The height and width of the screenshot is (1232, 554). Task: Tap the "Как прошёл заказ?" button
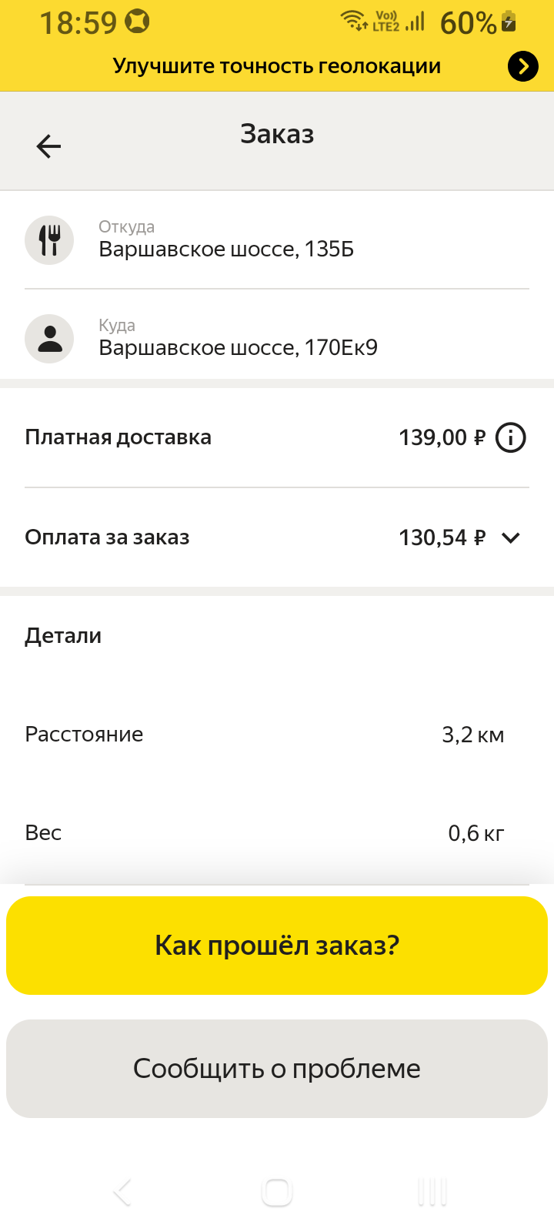coord(277,946)
